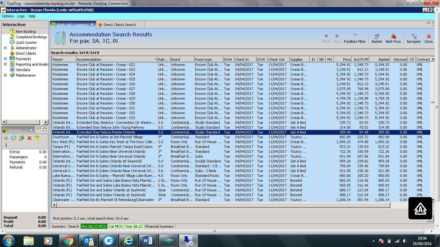Open the Logs menu
This screenshot has height=247, width=440.
[x=21, y=16]
